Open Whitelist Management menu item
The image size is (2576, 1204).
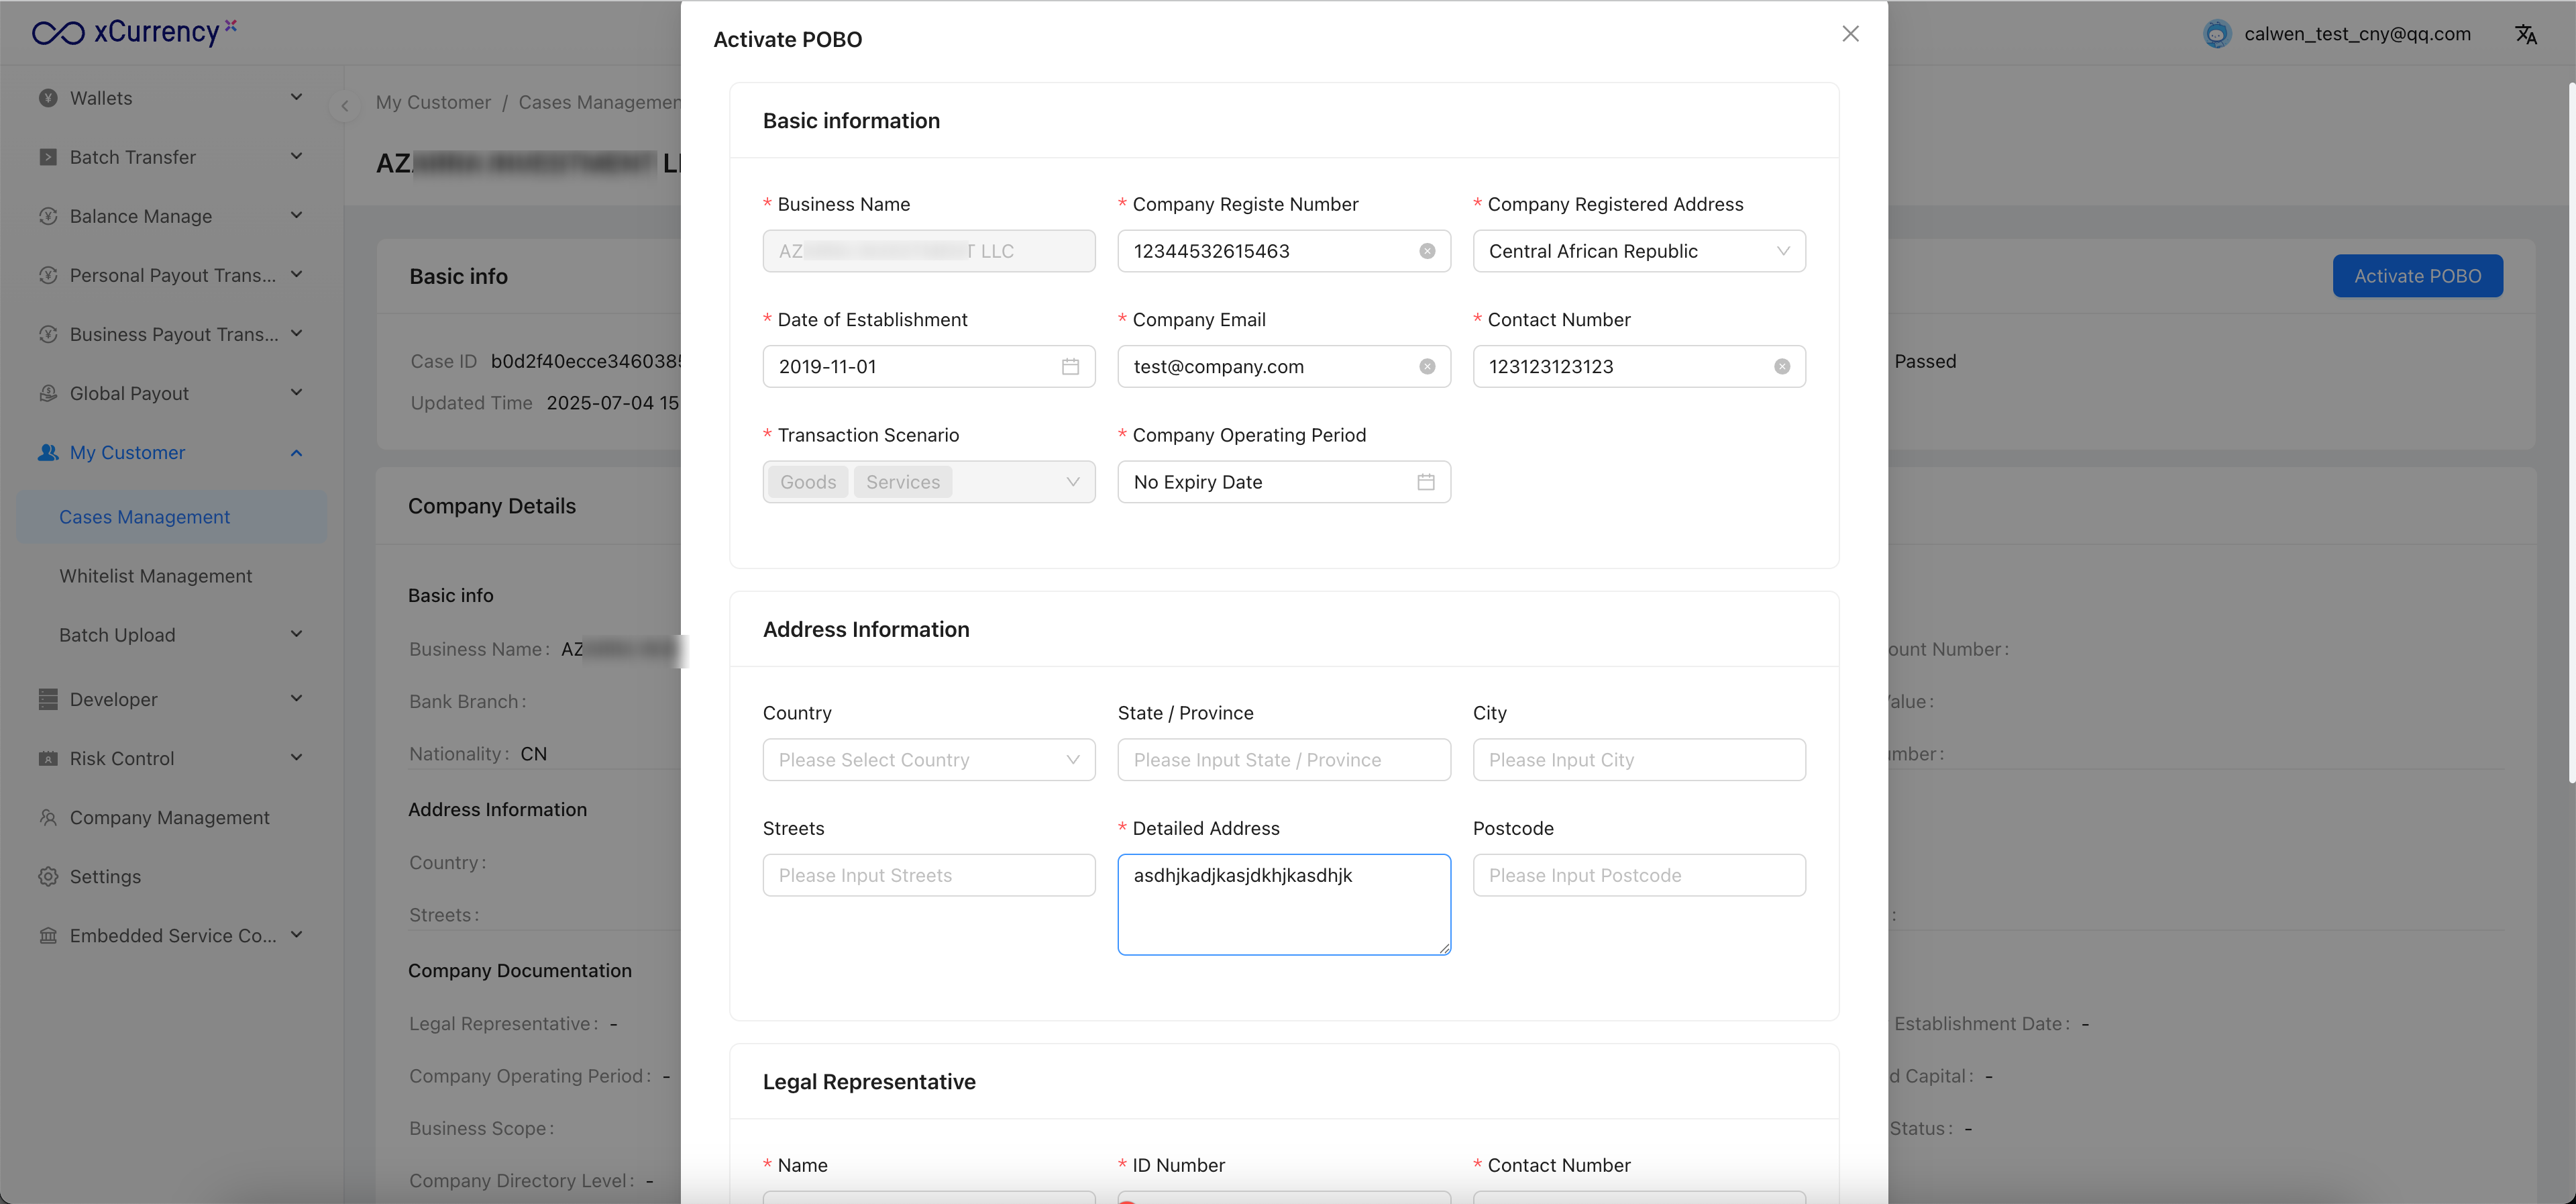[x=155, y=575]
